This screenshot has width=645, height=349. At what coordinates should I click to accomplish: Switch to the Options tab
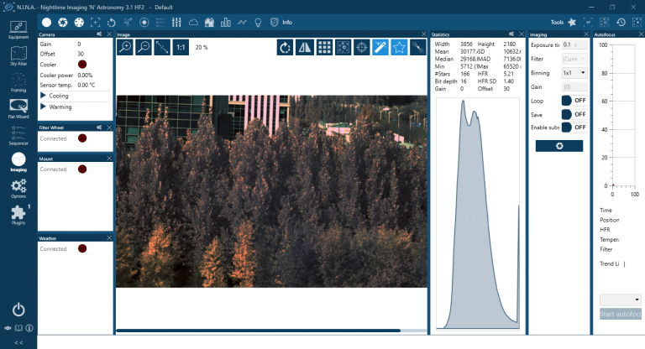[18, 187]
